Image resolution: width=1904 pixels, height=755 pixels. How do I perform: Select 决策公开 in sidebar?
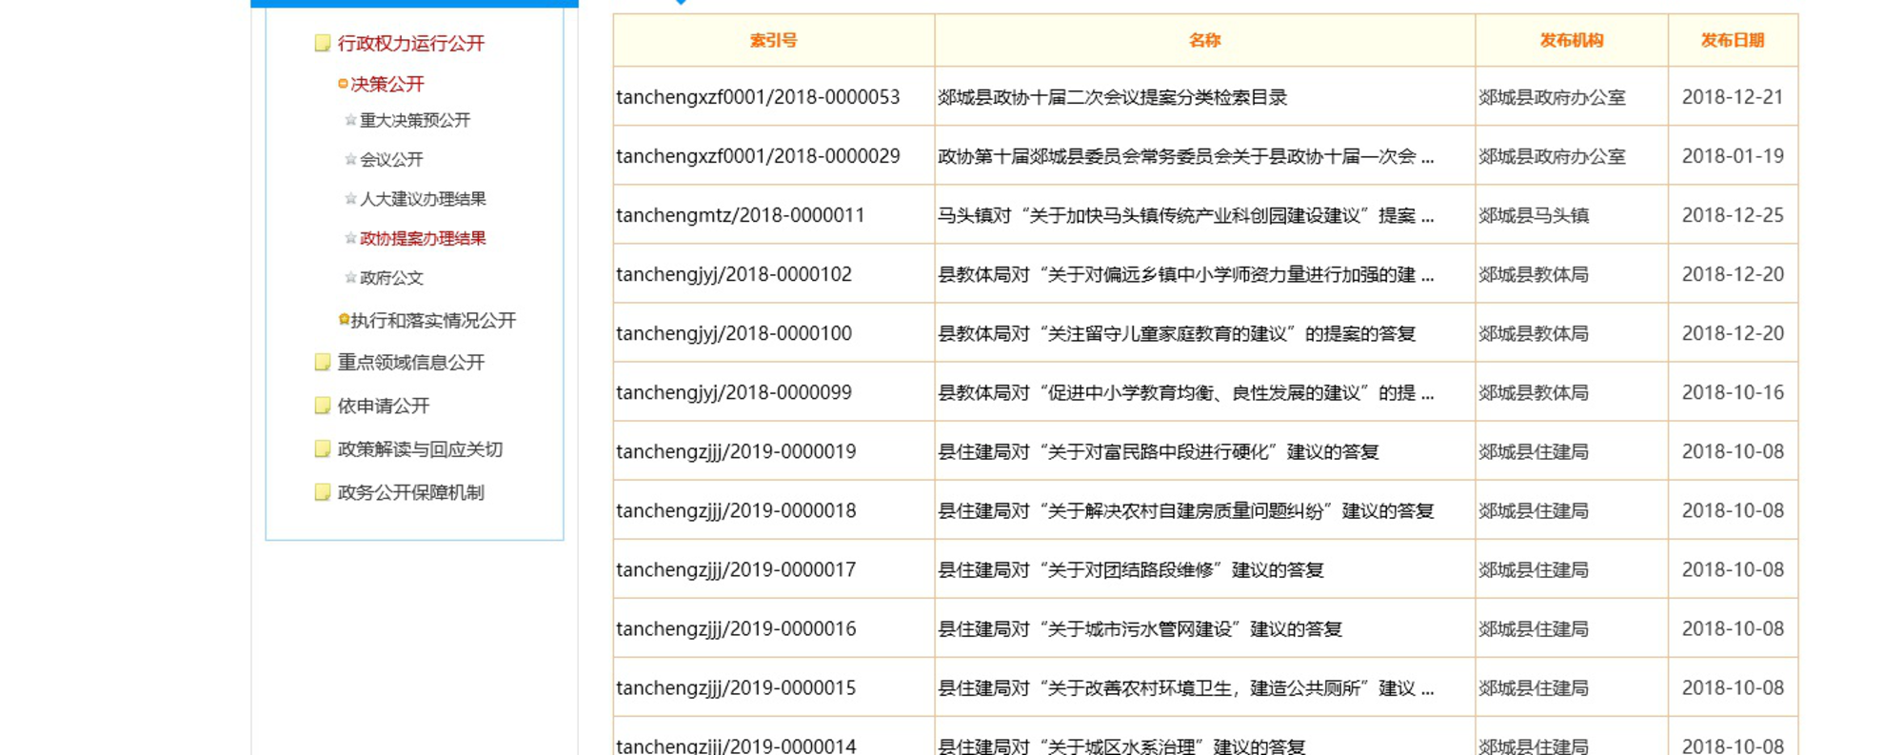(x=387, y=84)
